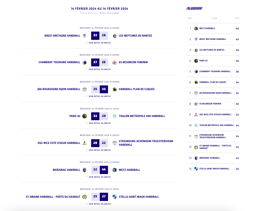The image size is (267, 211).
Task: Select Brest Bretagne Handball in standings
Action: (x=212, y=39)
